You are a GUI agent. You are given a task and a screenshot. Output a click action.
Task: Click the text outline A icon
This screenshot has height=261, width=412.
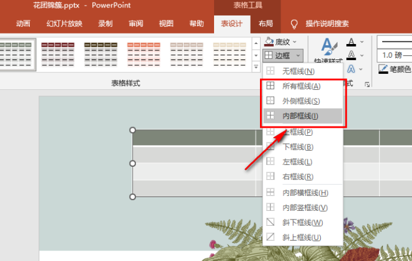tap(351, 55)
